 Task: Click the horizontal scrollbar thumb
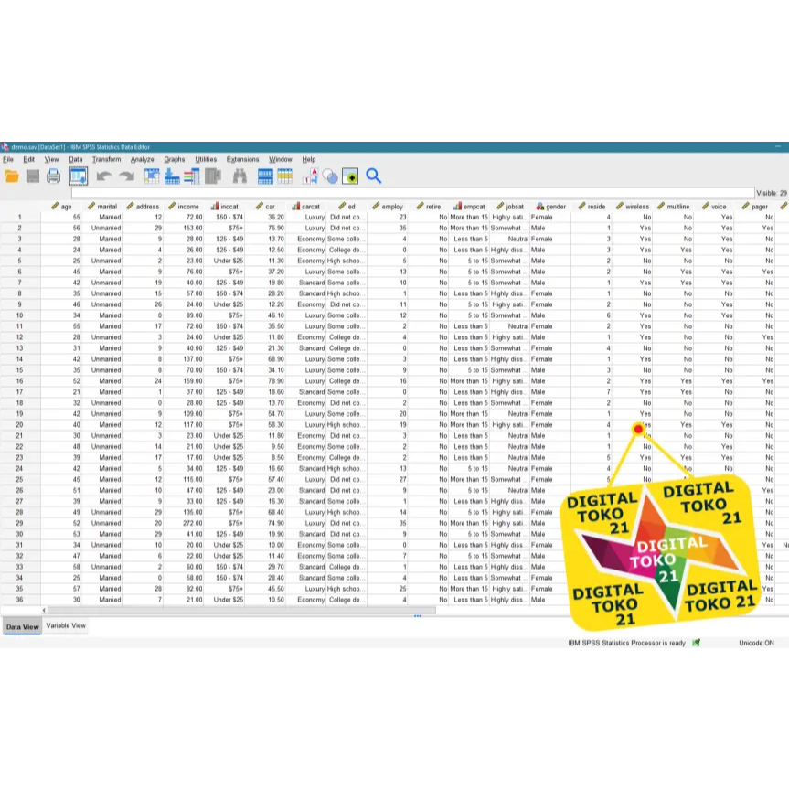[x=241, y=611]
